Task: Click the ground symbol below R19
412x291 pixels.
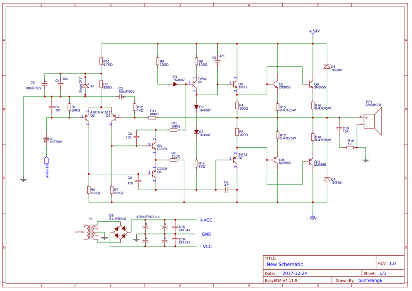Action: point(365,160)
